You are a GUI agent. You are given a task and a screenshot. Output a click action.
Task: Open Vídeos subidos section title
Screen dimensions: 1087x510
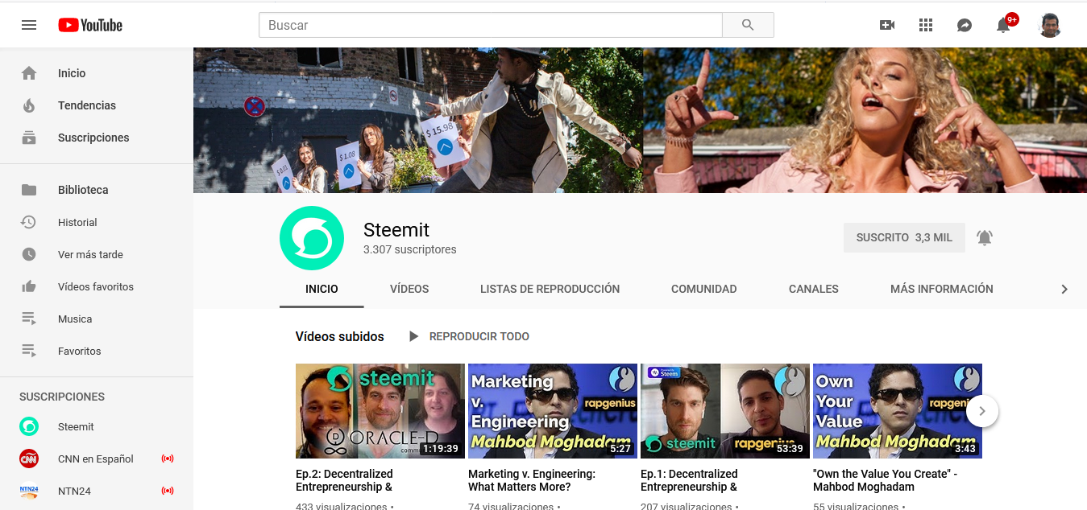pyautogui.click(x=340, y=336)
